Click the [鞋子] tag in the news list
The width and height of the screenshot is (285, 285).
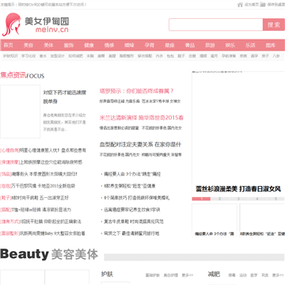(6, 198)
